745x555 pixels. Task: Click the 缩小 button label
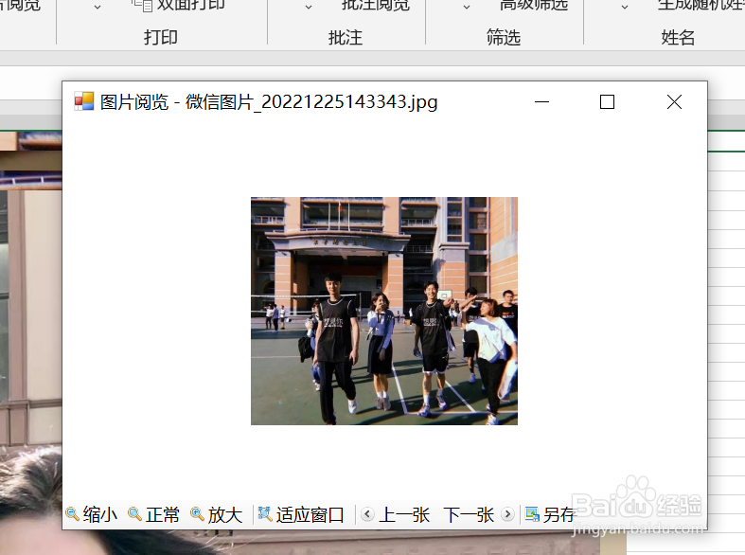click(99, 514)
